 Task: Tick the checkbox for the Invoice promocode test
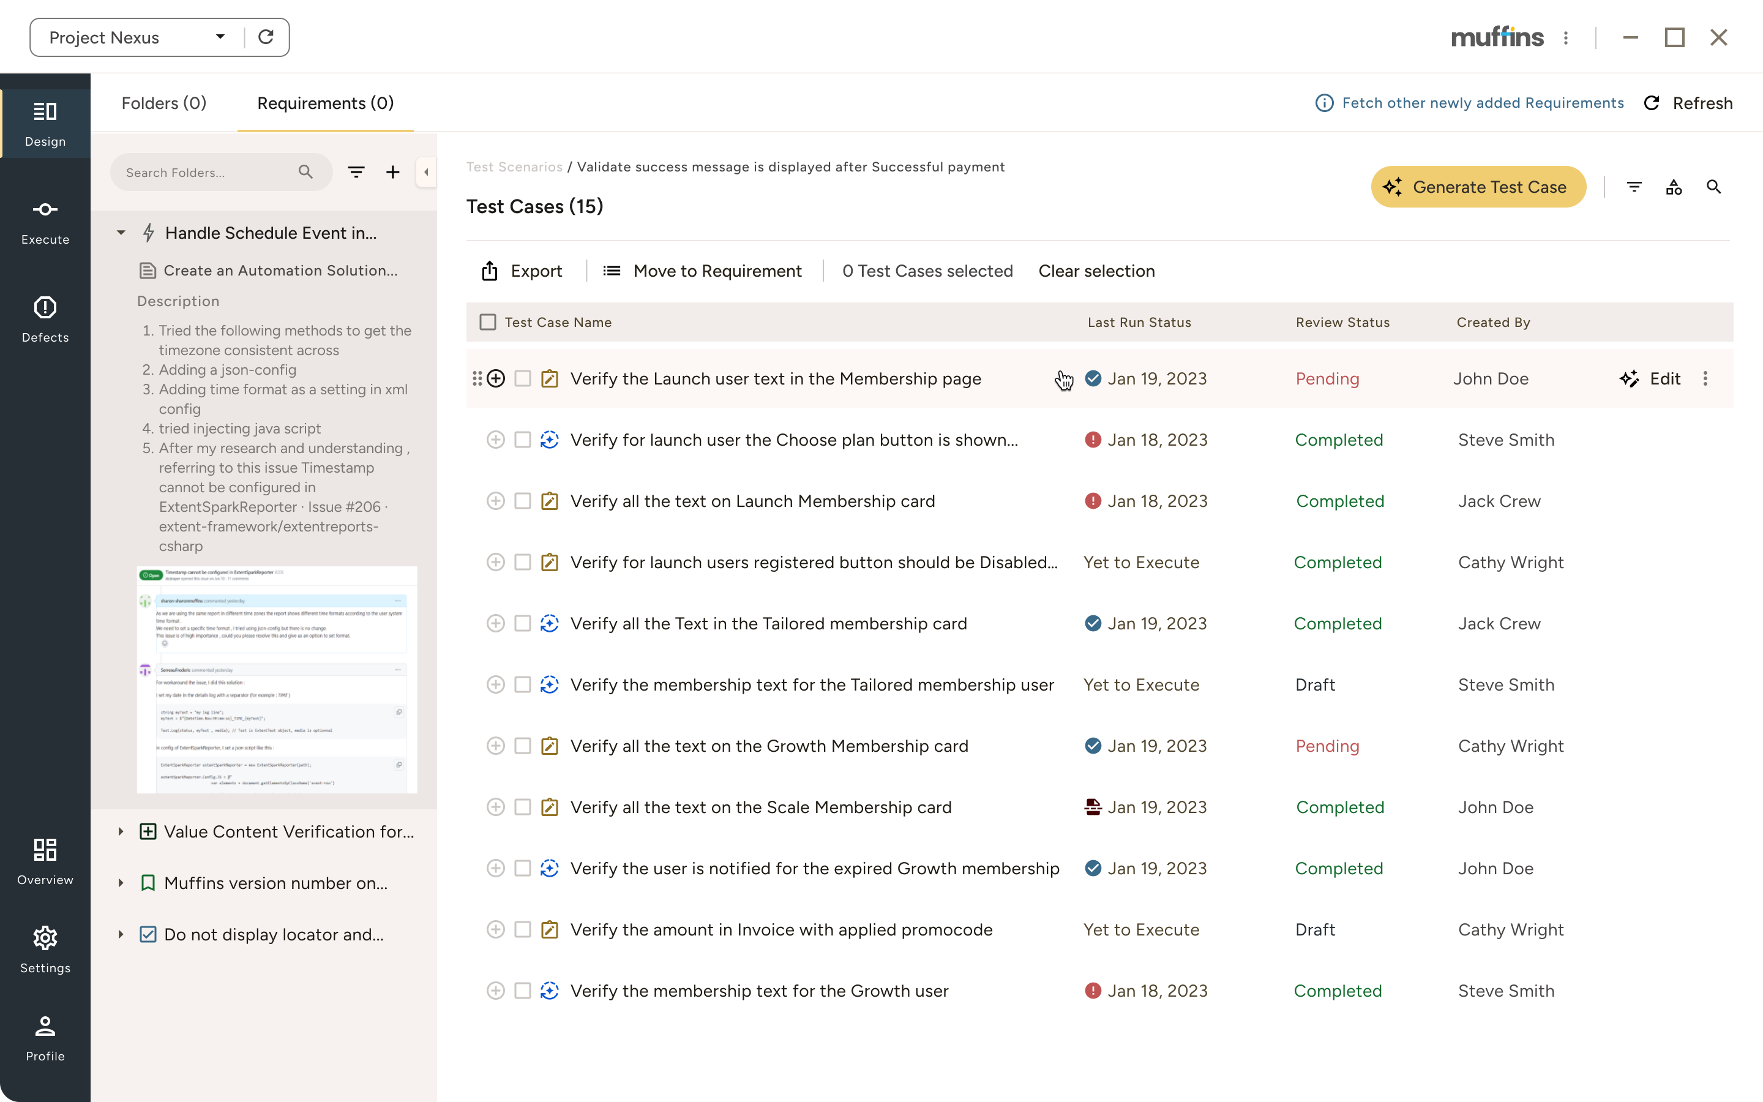(x=523, y=929)
